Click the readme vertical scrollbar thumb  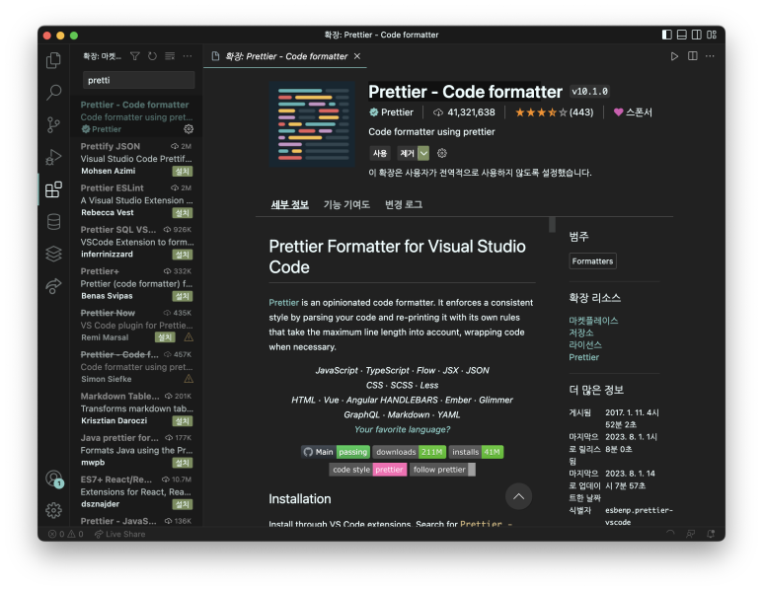(x=553, y=224)
